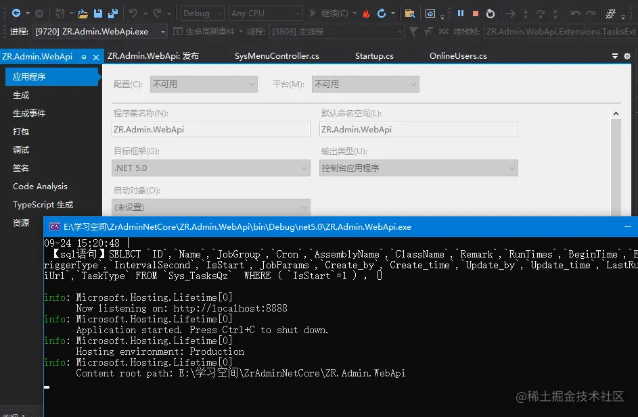Switch to the Startup.cs tab
This screenshot has width=638, height=417.
coord(374,56)
